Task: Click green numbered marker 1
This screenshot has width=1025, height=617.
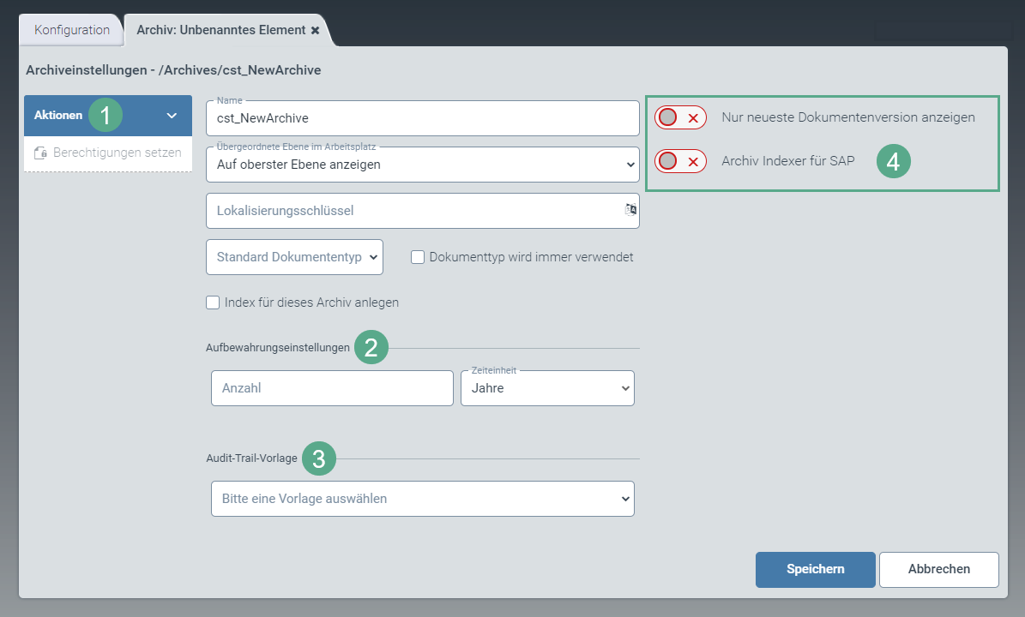Action: coord(106,115)
